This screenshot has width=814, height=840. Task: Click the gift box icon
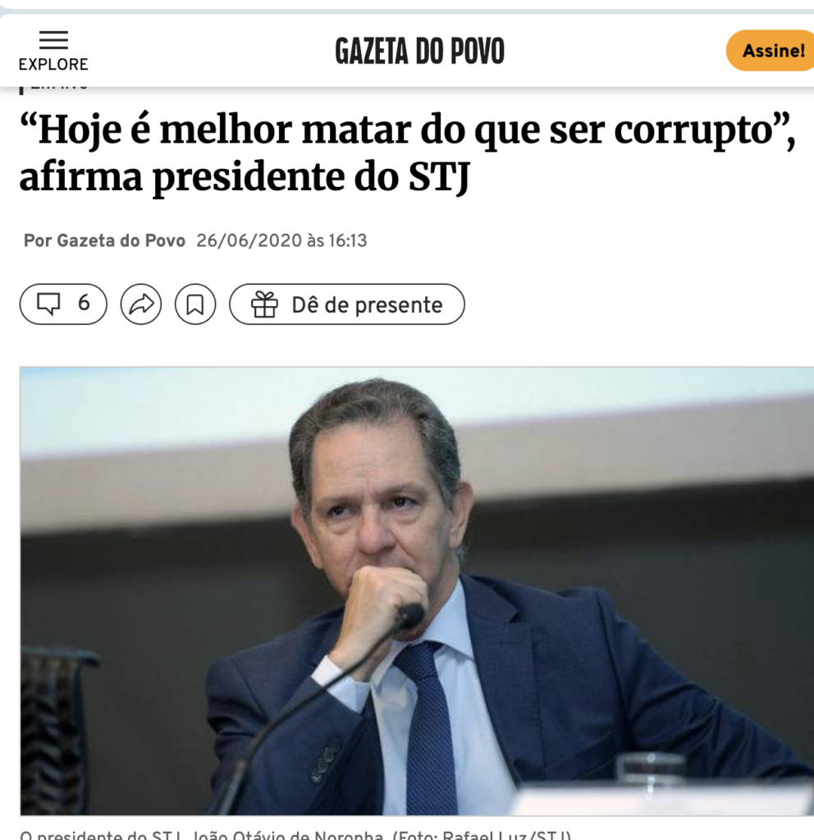[265, 304]
